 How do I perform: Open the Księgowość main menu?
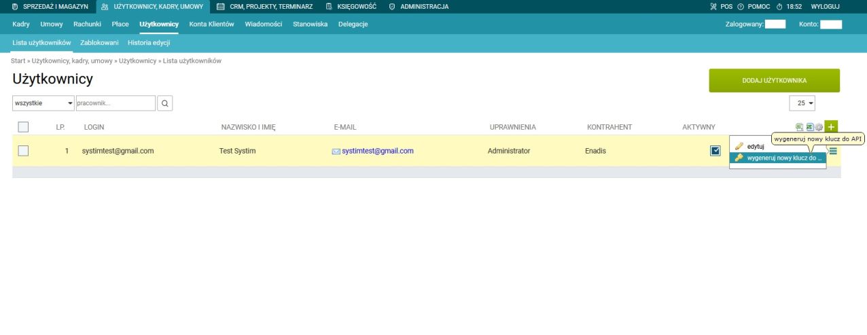pos(351,6)
